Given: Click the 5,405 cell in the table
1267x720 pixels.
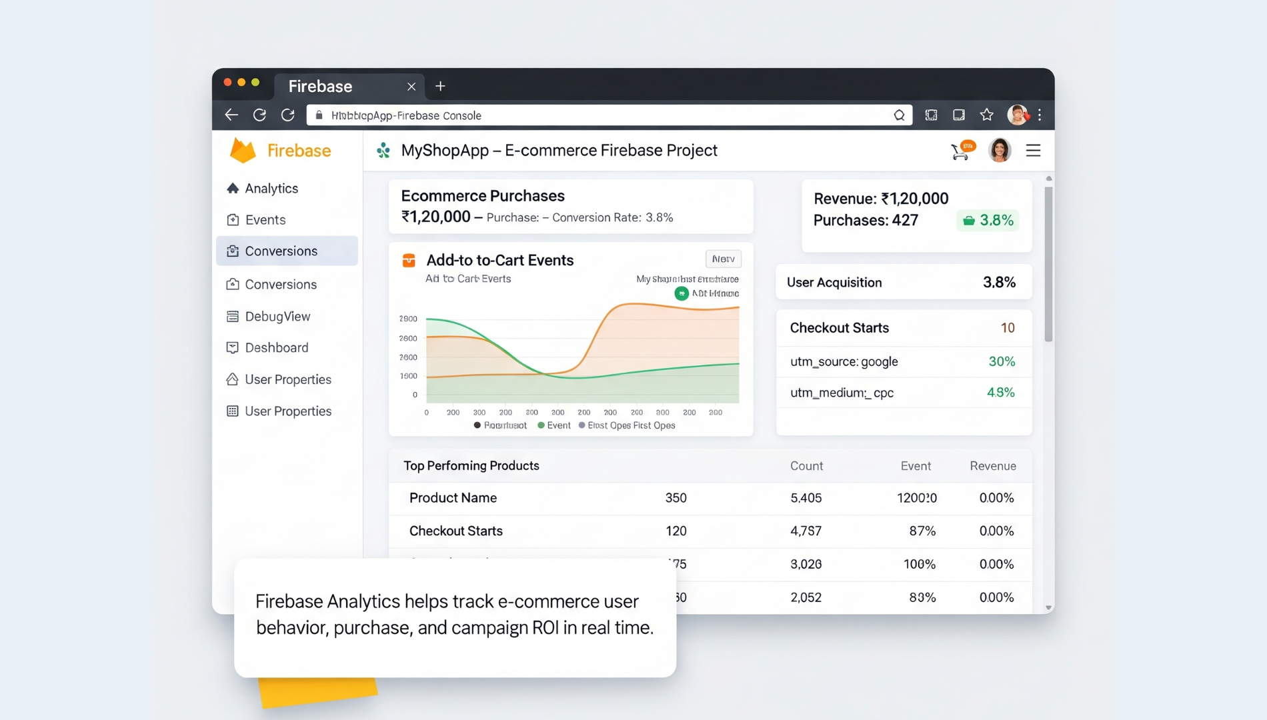Looking at the screenshot, I should pyautogui.click(x=806, y=498).
